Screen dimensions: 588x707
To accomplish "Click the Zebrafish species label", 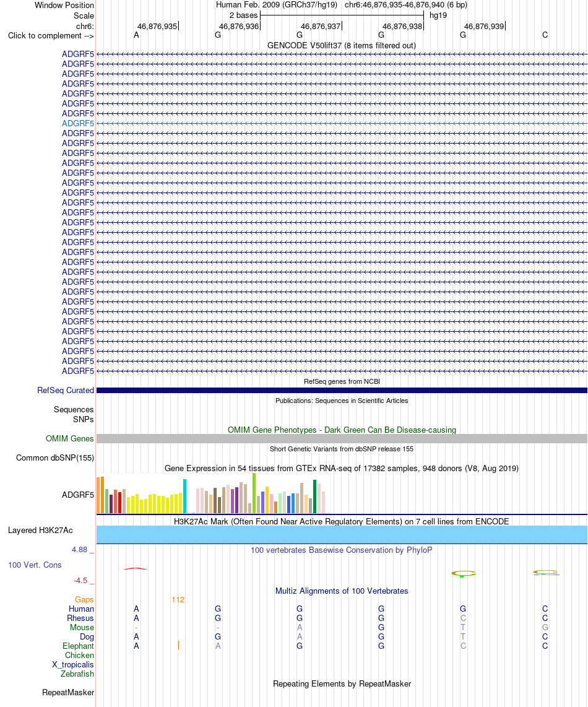I will coord(77,674).
